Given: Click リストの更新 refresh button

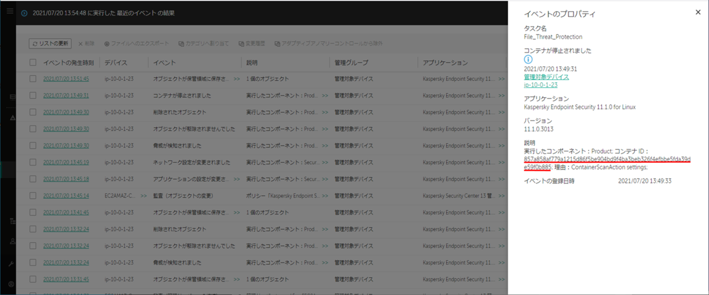Looking at the screenshot, I should (51, 44).
